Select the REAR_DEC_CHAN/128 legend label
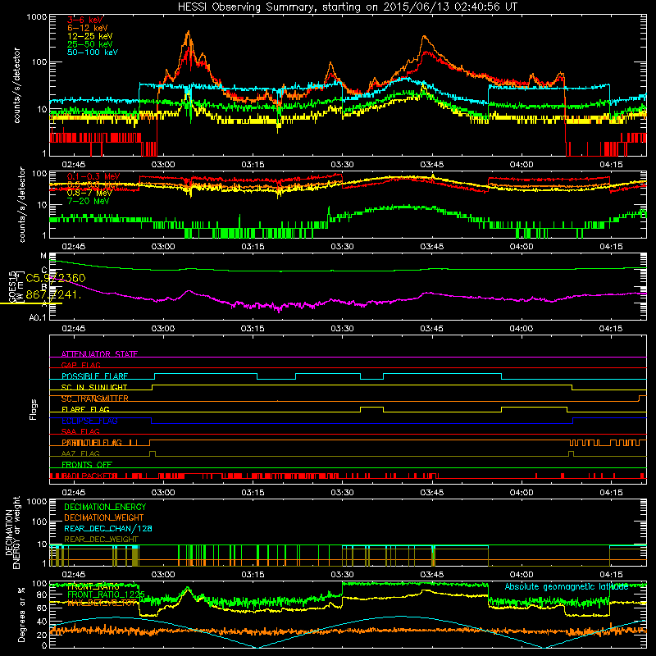The height and width of the screenshot is (656, 656). coord(108,528)
